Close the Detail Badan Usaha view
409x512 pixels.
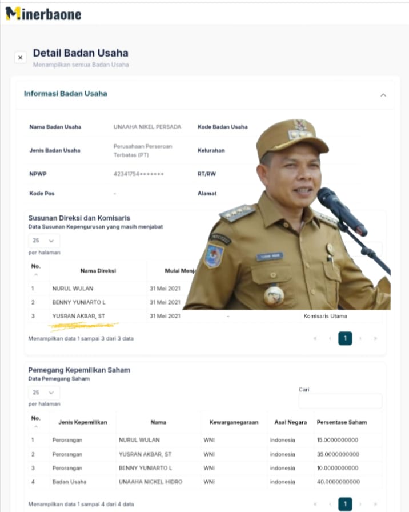click(21, 58)
